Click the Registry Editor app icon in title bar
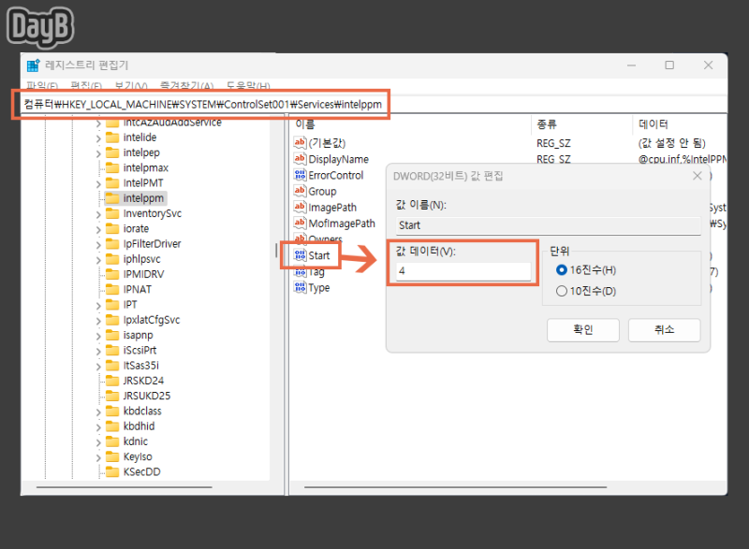Screen dimensions: 749x549 point(34,65)
